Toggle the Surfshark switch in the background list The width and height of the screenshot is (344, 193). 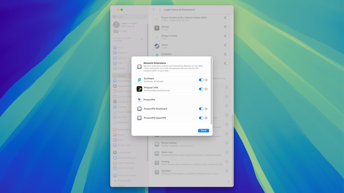226,54
